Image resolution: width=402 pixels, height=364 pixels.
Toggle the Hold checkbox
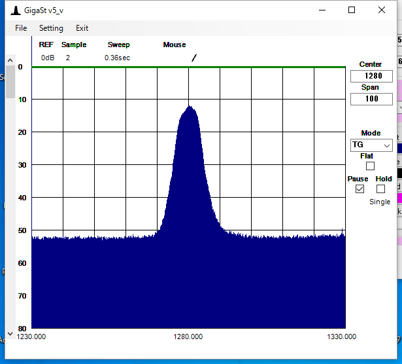coord(381,189)
